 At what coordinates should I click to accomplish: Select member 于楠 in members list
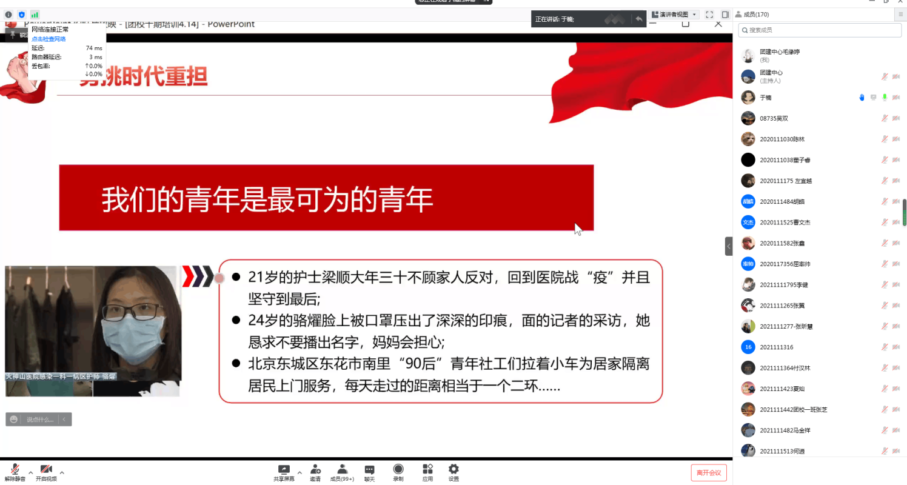coord(766,98)
